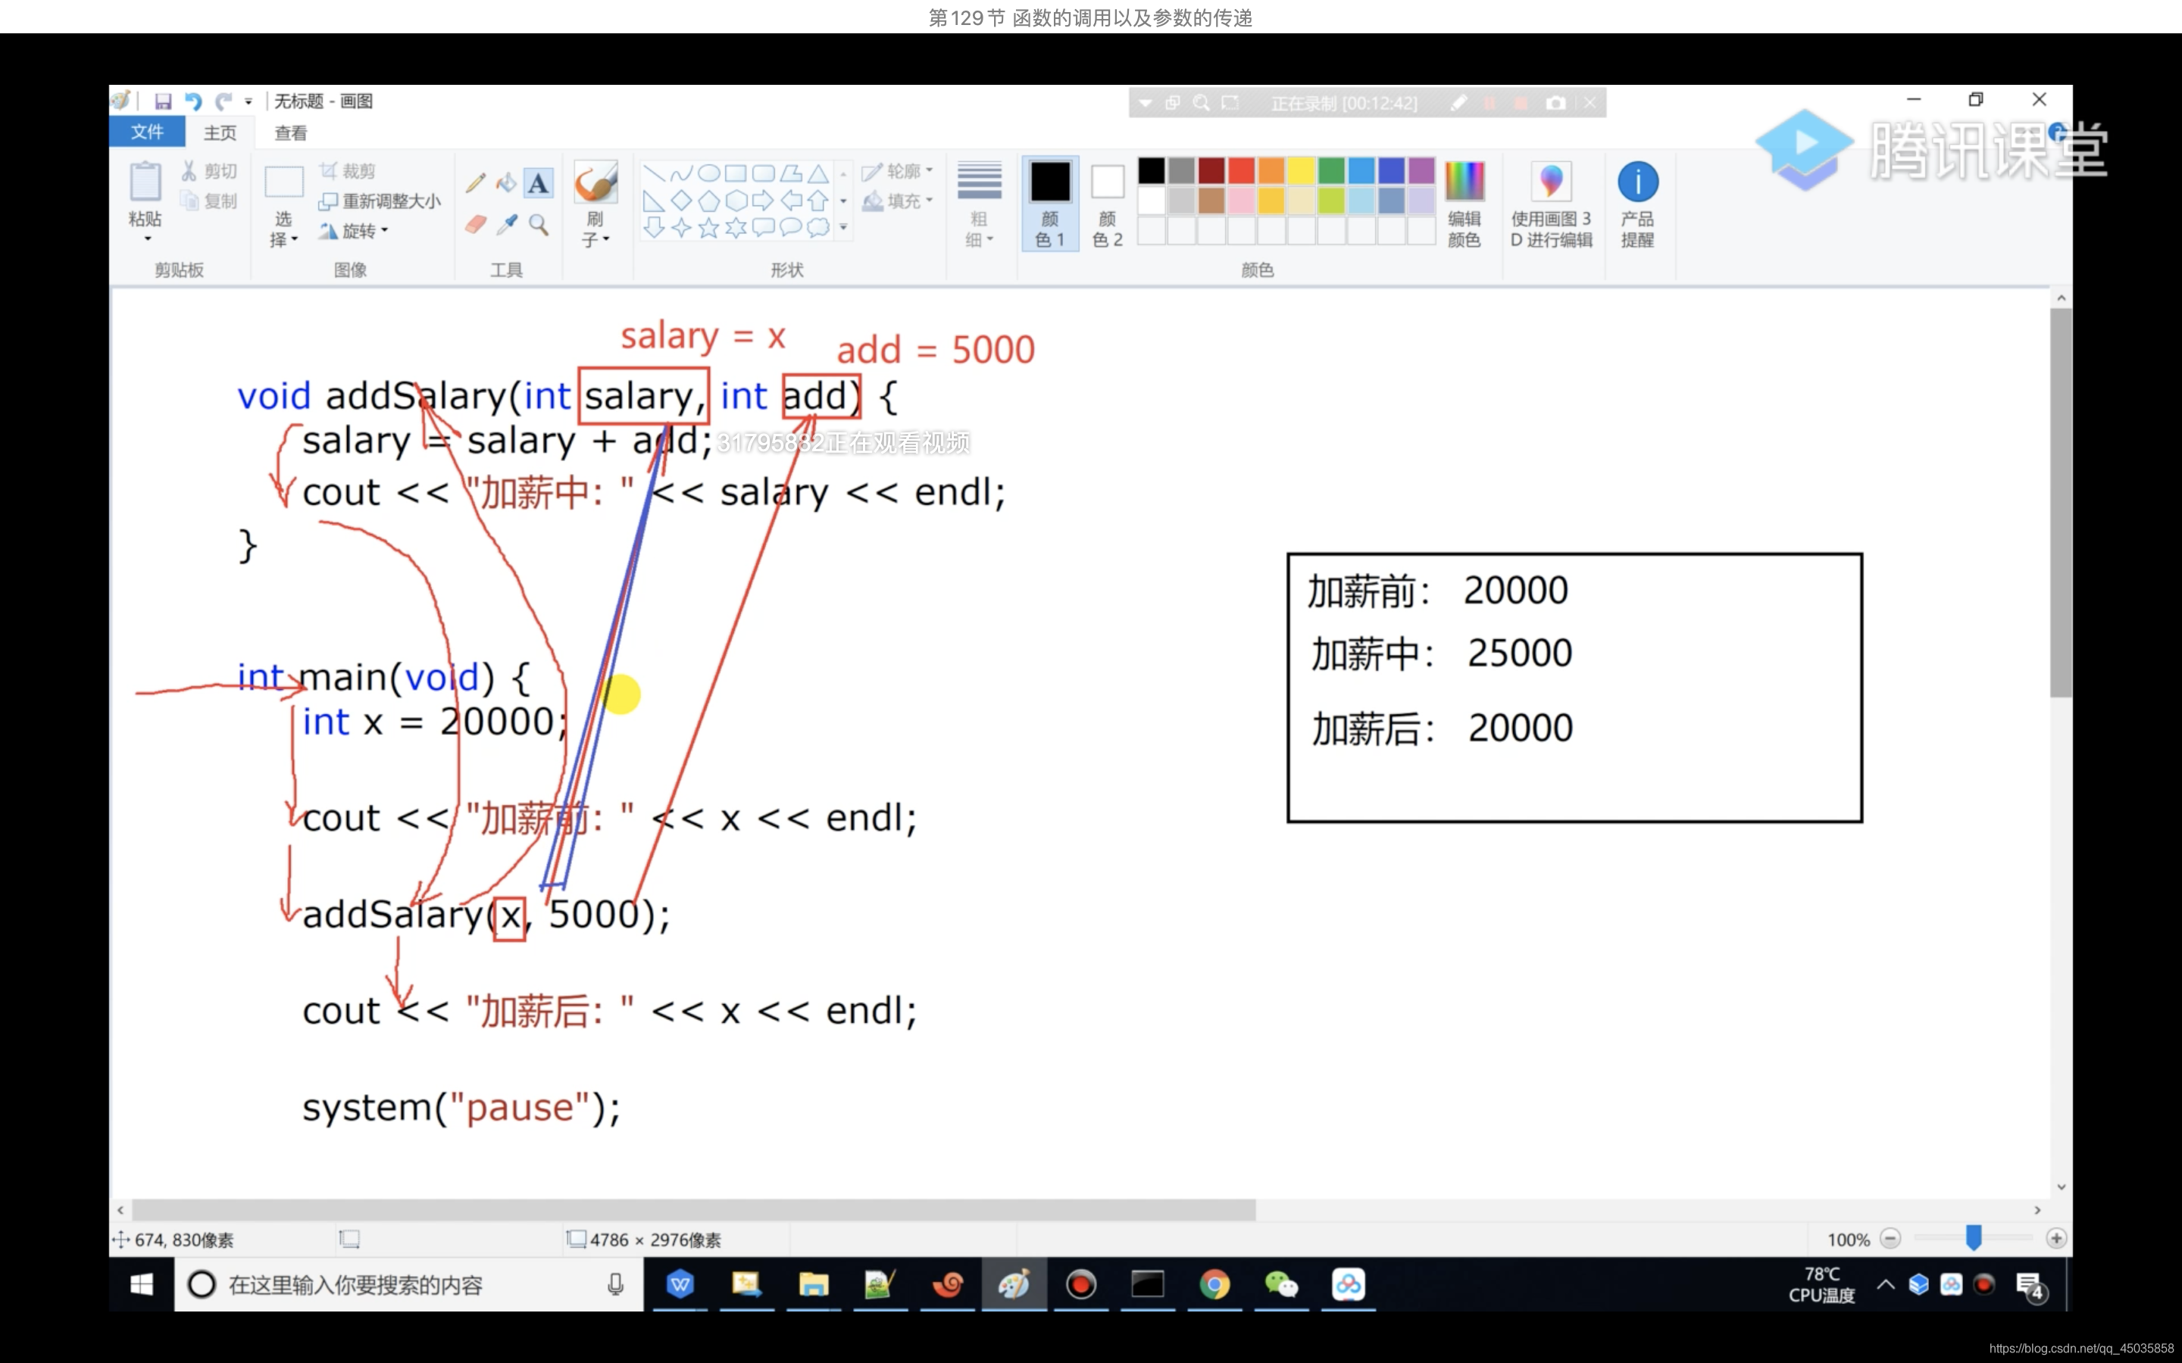Select the Oval shape
This screenshot has width=2182, height=1363.
[708, 174]
